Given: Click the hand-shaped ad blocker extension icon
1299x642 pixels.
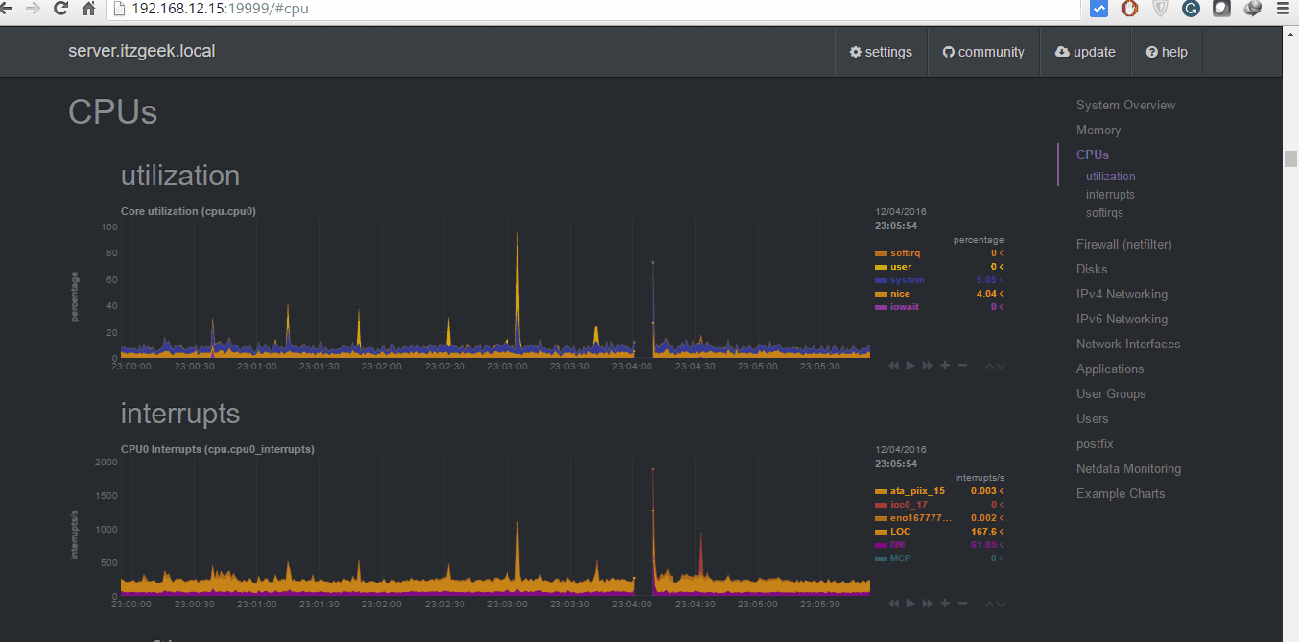Looking at the screenshot, I should point(1129,9).
